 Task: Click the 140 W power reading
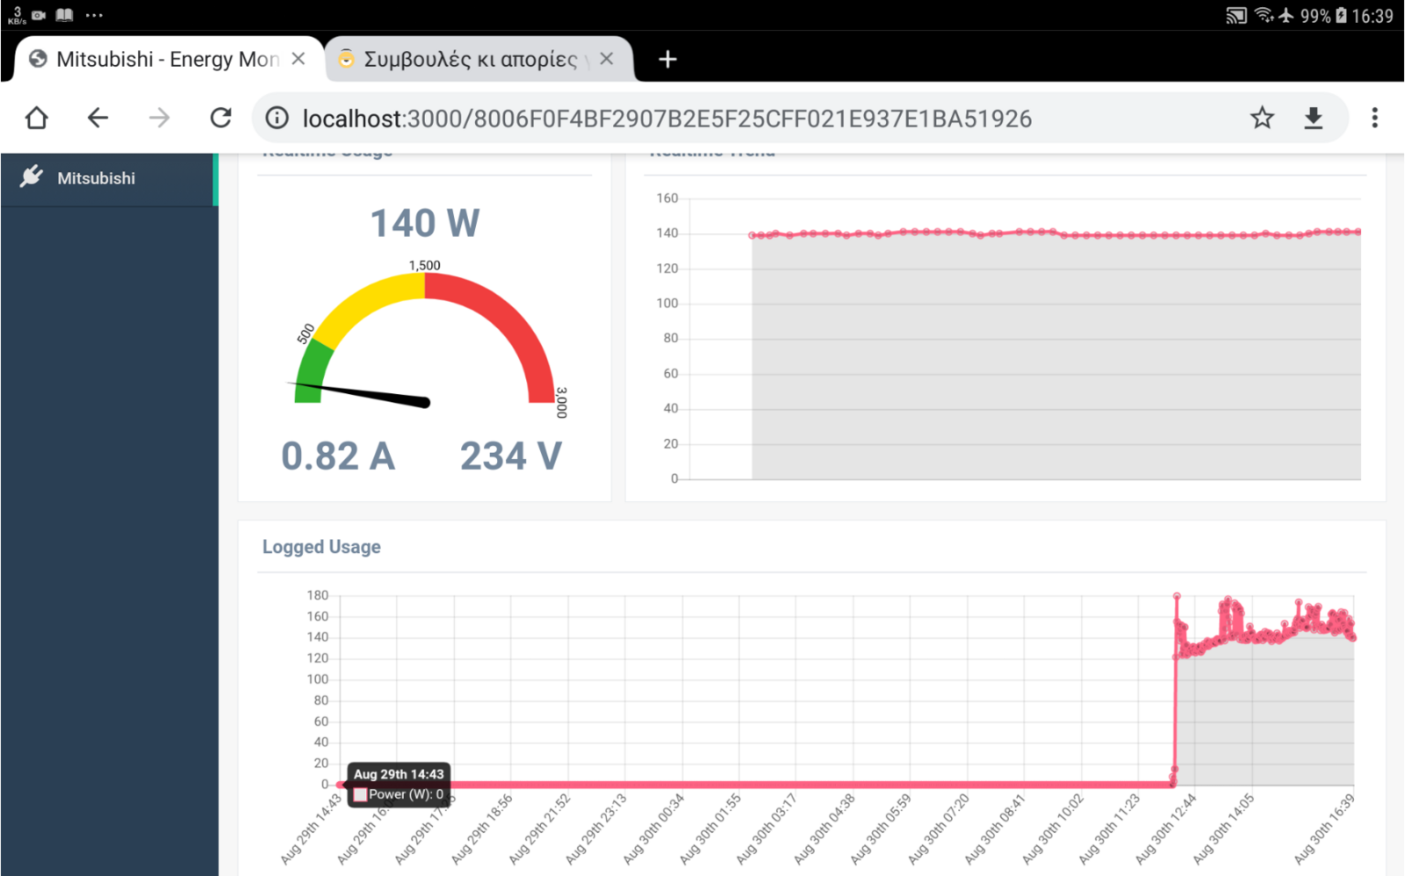(x=425, y=223)
